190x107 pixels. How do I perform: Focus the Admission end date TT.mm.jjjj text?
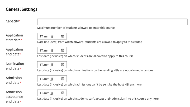(47, 79)
